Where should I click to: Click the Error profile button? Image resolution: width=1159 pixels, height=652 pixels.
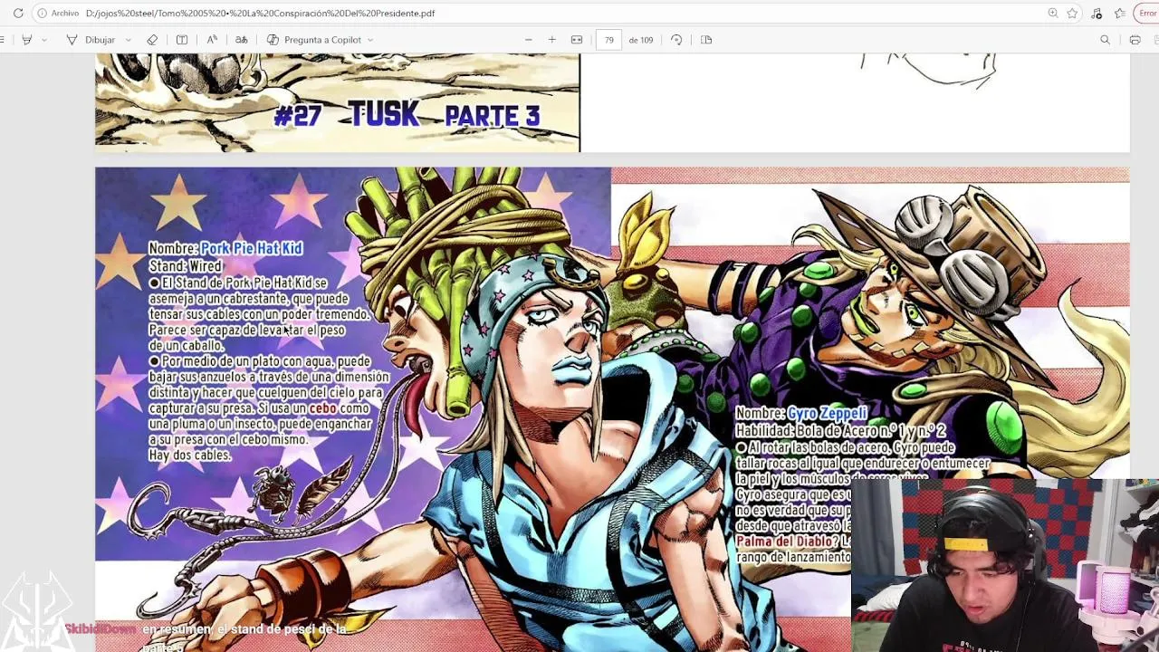pos(1148,14)
